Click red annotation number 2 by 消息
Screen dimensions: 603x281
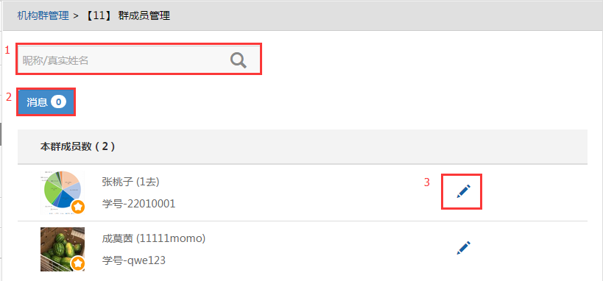point(8,97)
